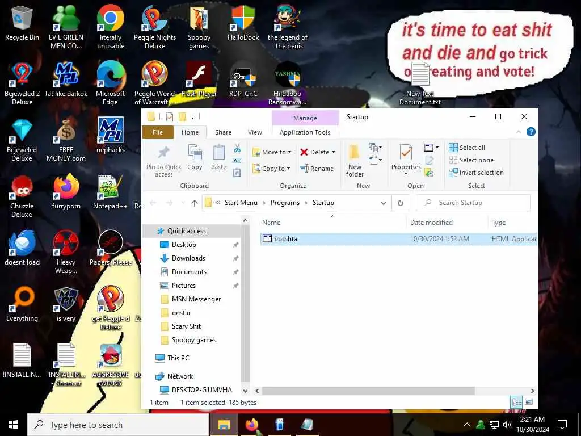Select Scary Shit folder in navigation pane
581x436 pixels.
(x=186, y=326)
